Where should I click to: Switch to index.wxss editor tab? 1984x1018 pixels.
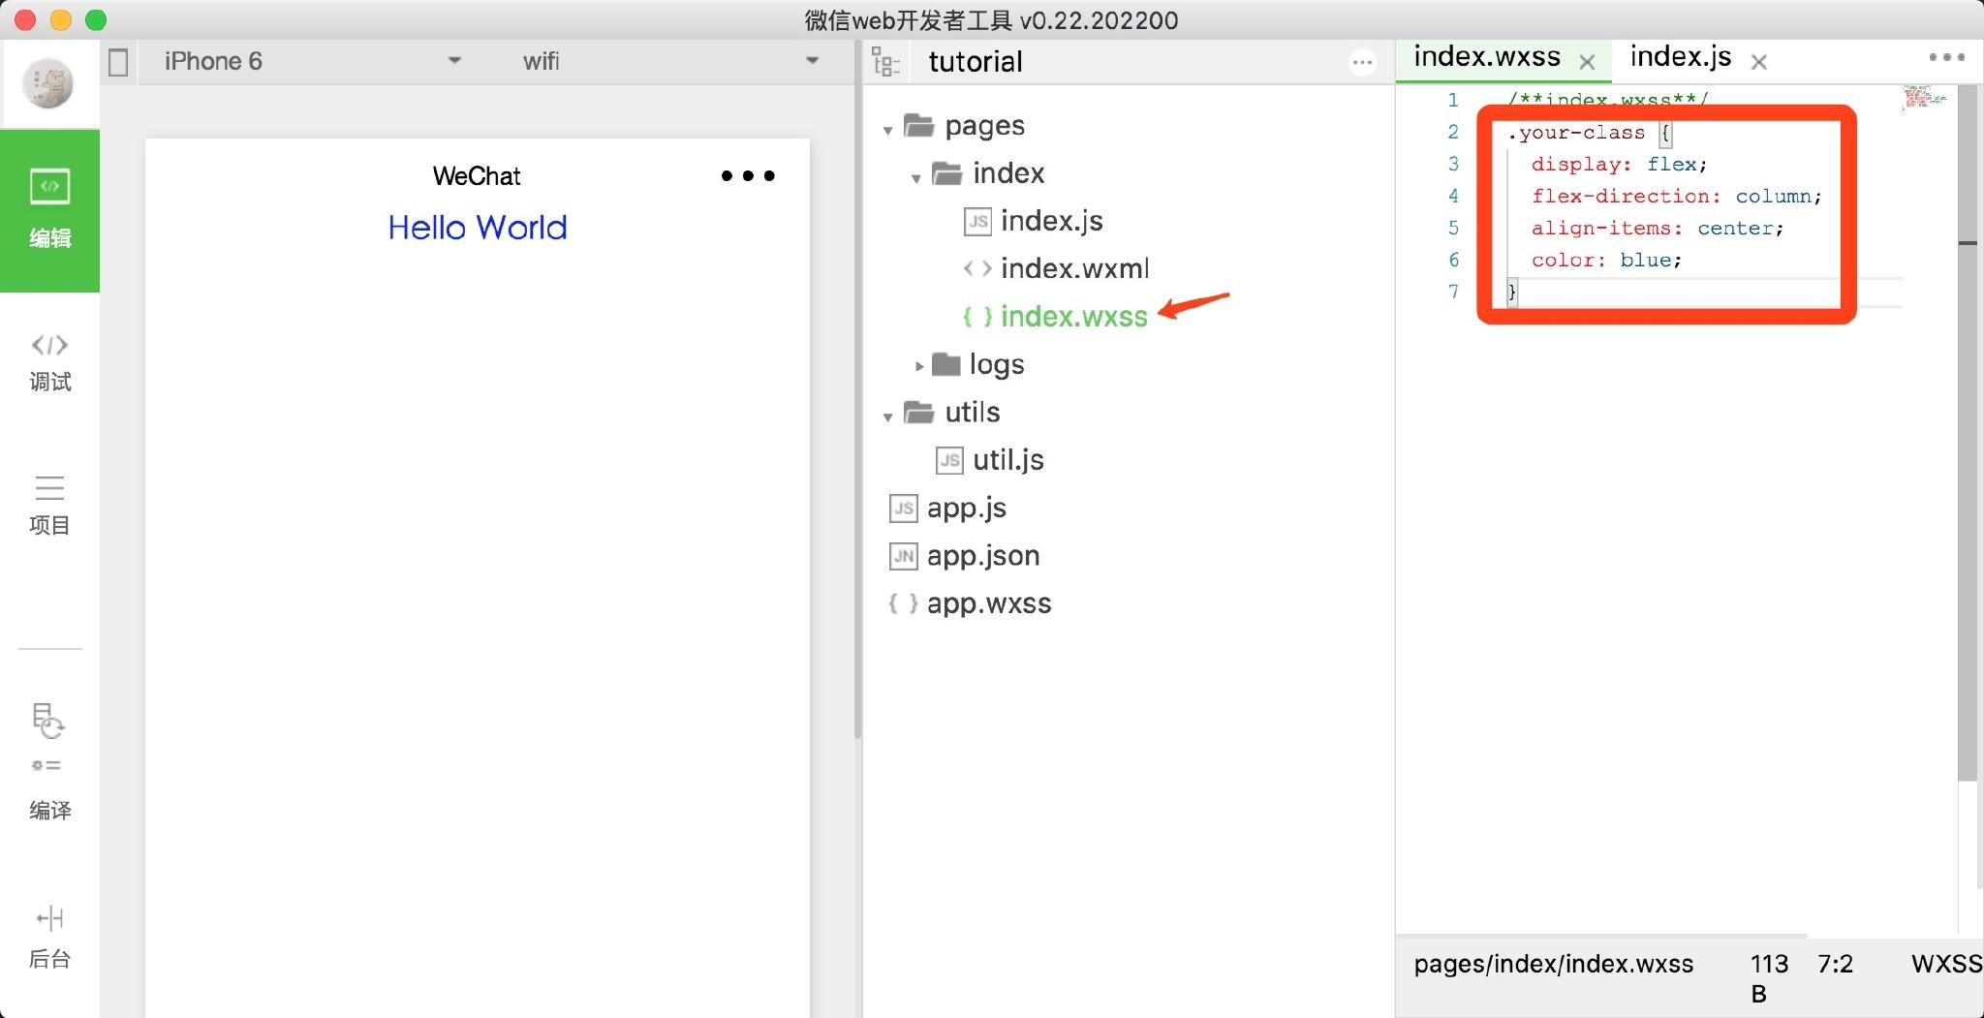(1487, 57)
